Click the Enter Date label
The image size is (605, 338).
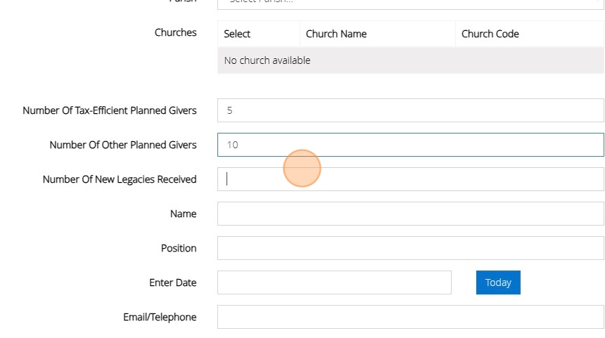[172, 282]
